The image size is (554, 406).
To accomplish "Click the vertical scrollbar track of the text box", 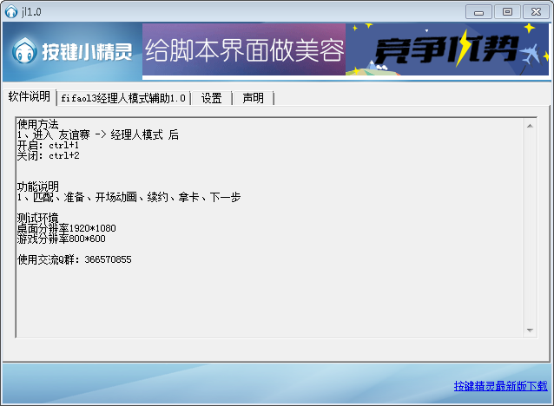I will tap(530, 227).
